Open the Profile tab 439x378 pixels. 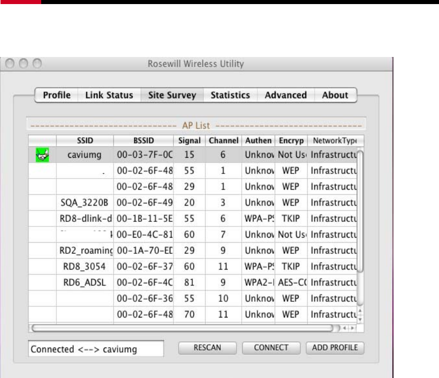pos(56,95)
